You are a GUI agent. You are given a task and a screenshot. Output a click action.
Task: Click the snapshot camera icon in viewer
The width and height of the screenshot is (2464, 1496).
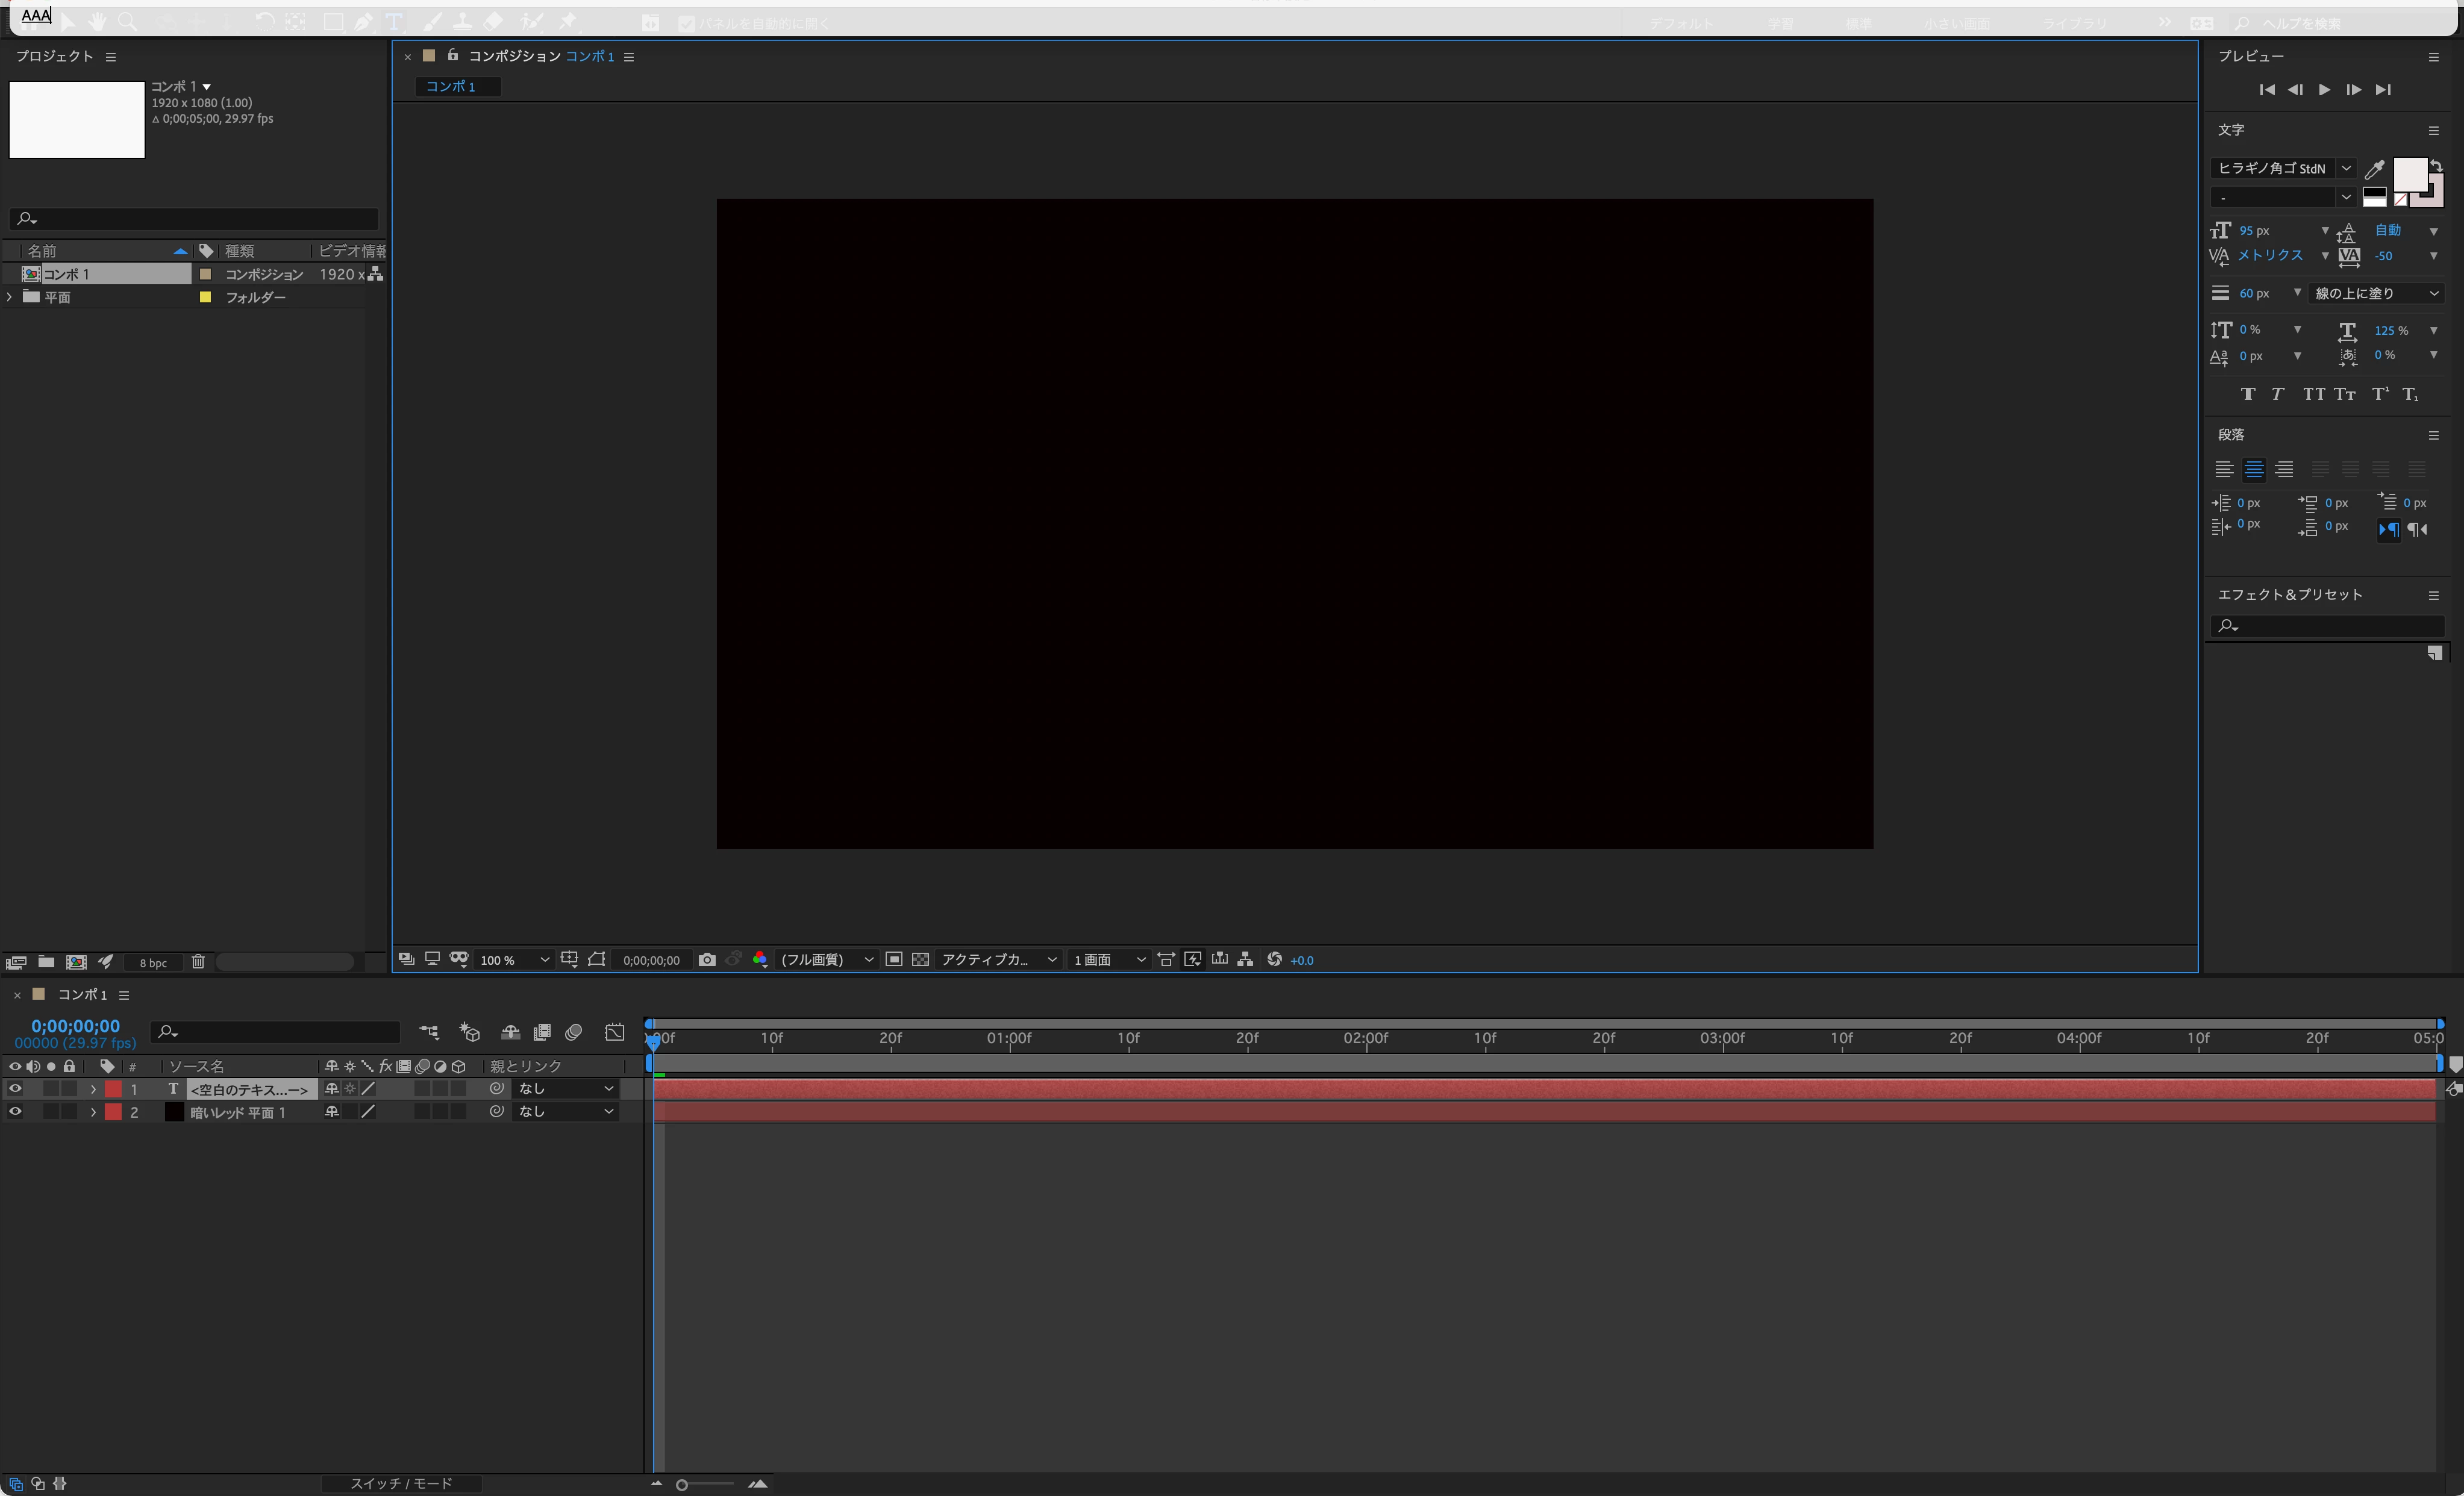point(707,959)
